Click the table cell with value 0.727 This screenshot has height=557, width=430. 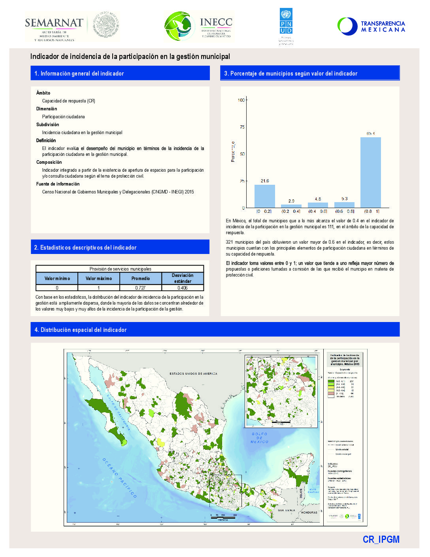[x=140, y=288]
